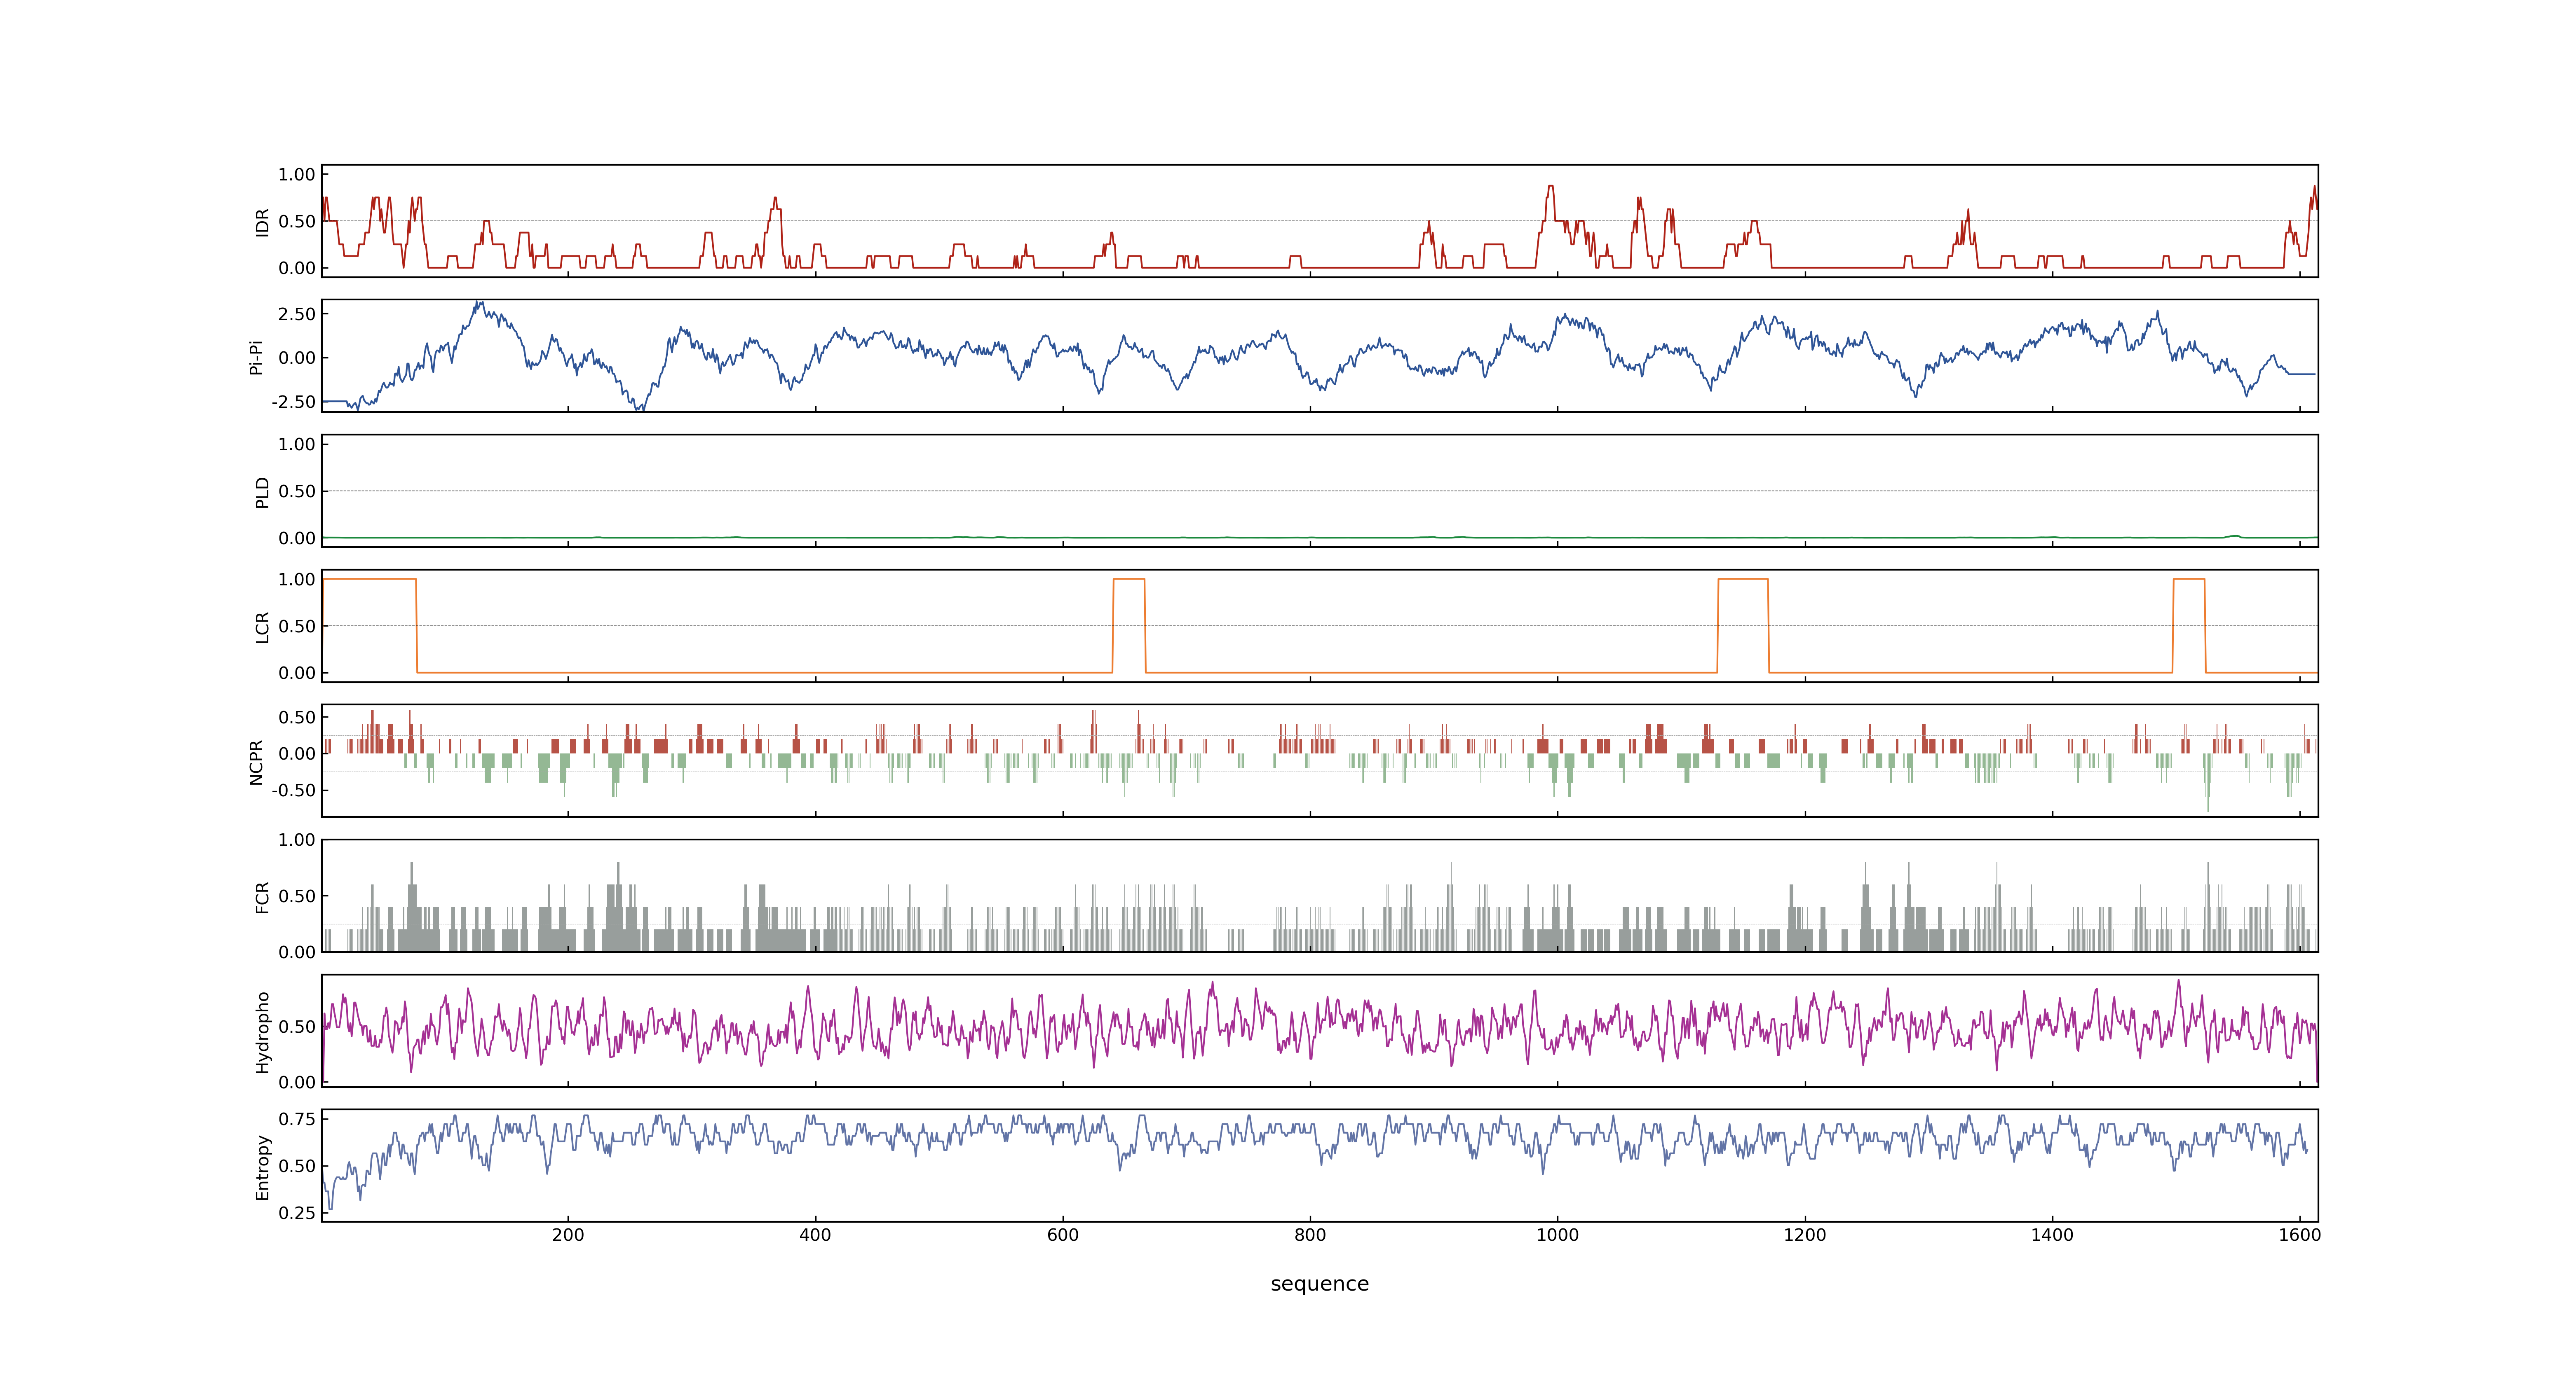The image size is (2576, 1373).
Task: Click the Entropy y-axis label
Action: tap(262, 1166)
